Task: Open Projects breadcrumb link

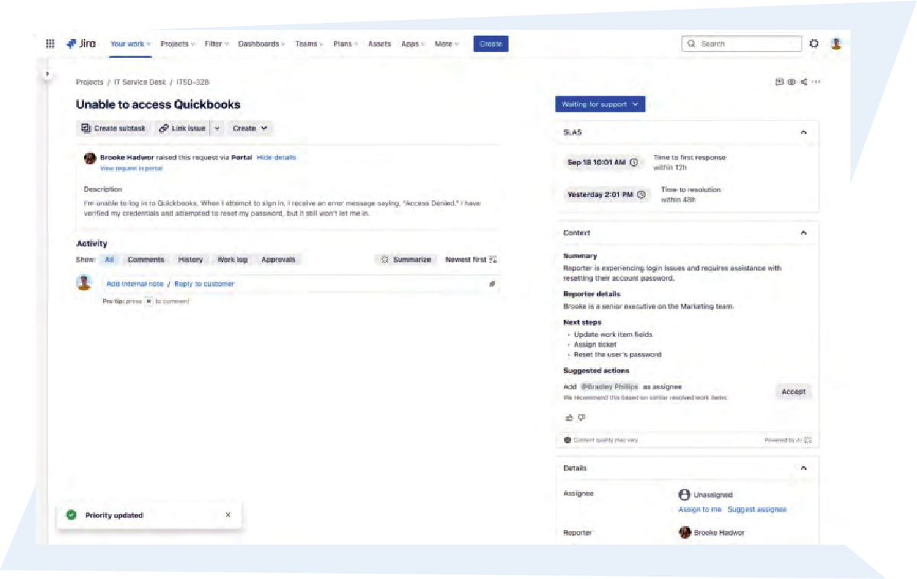Action: click(x=89, y=82)
